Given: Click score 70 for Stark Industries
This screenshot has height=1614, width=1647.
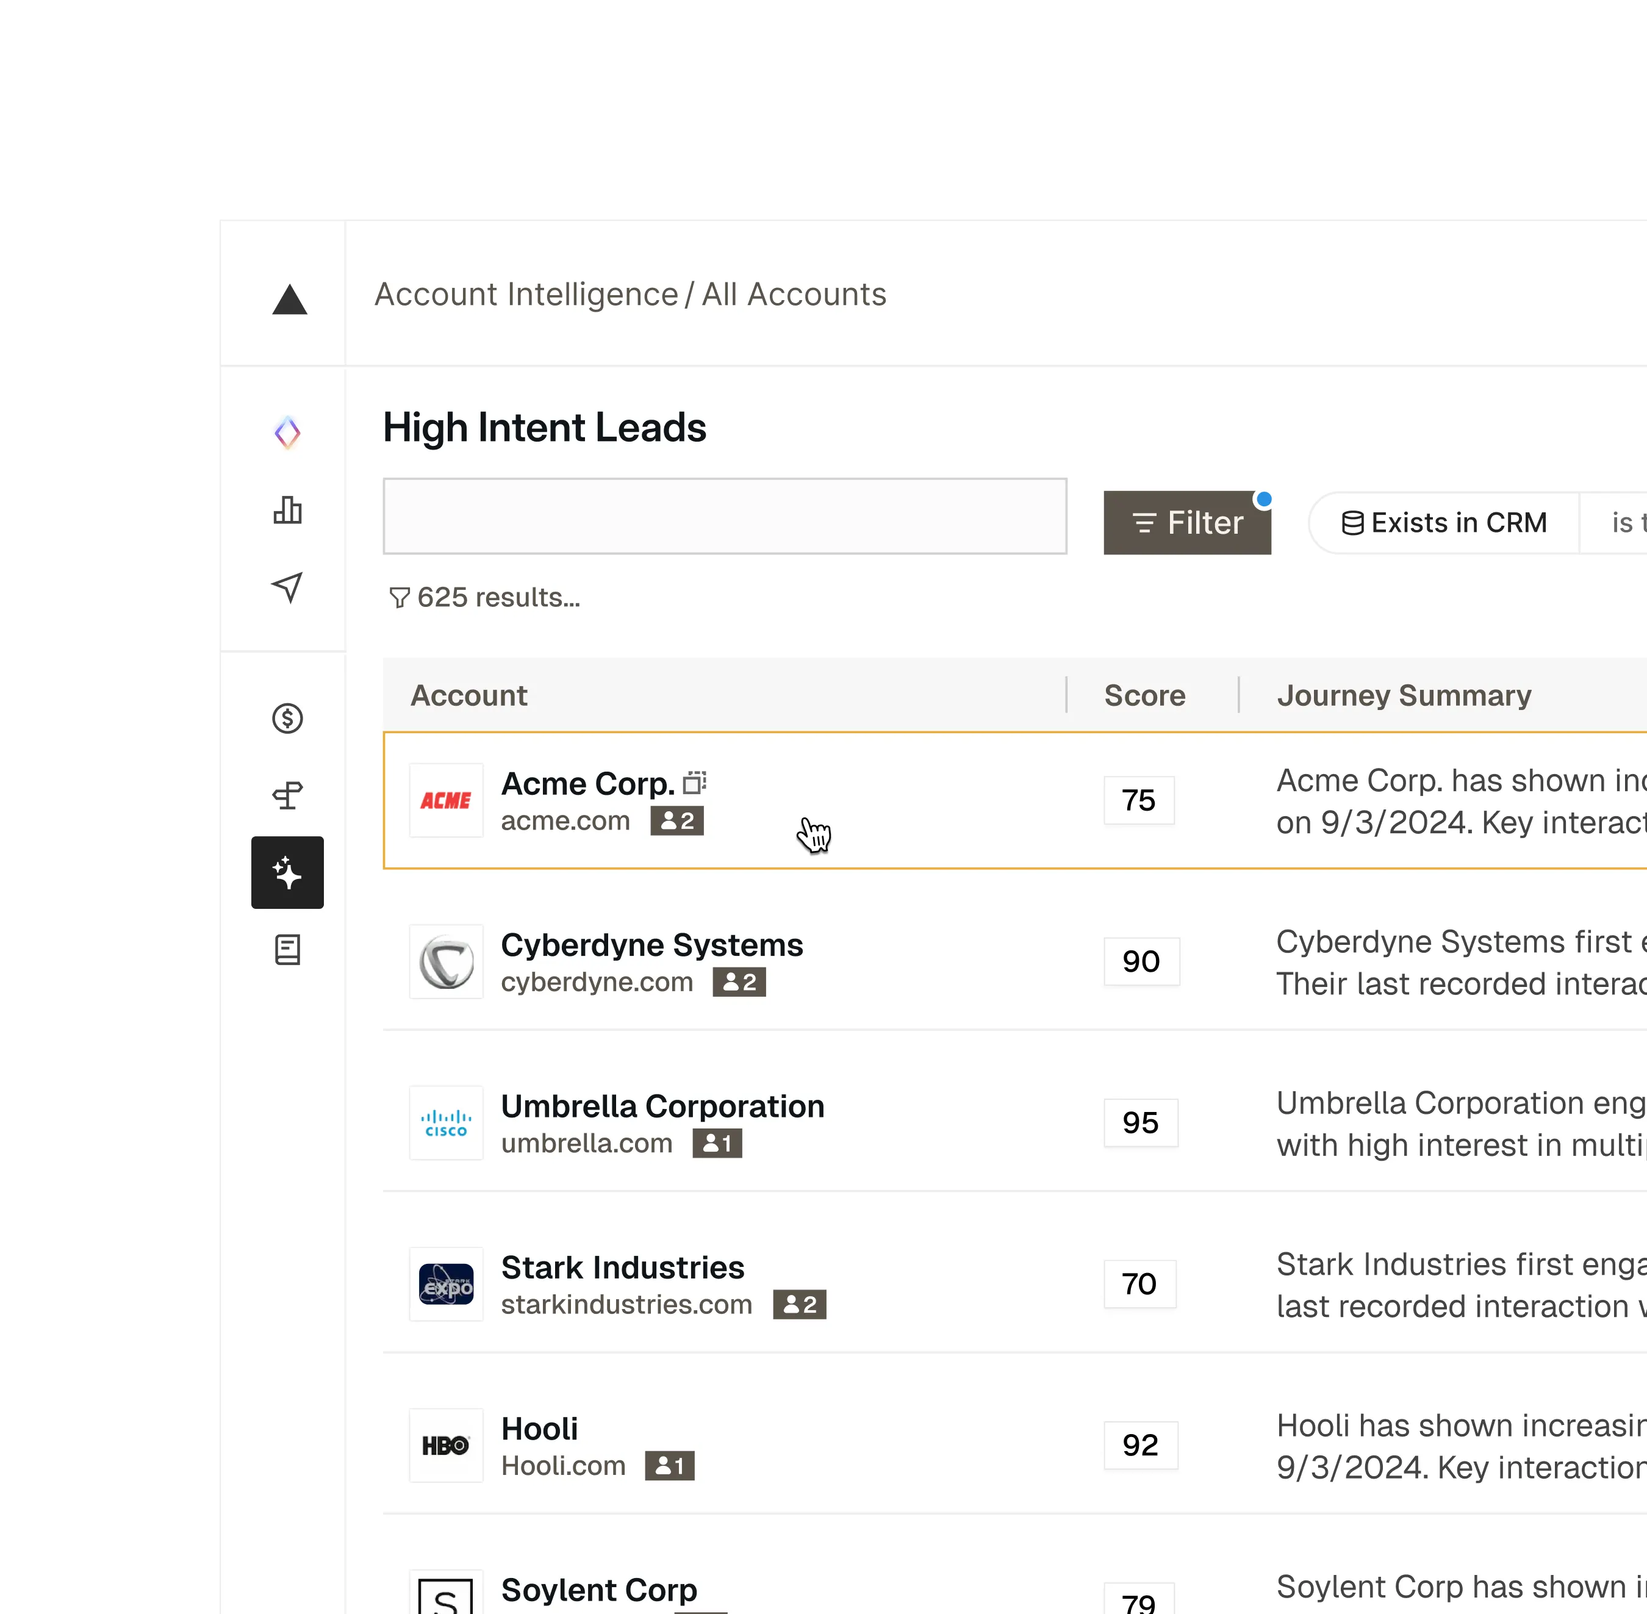Looking at the screenshot, I should [x=1139, y=1283].
